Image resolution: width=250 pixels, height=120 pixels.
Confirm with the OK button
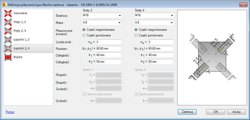tap(216, 112)
